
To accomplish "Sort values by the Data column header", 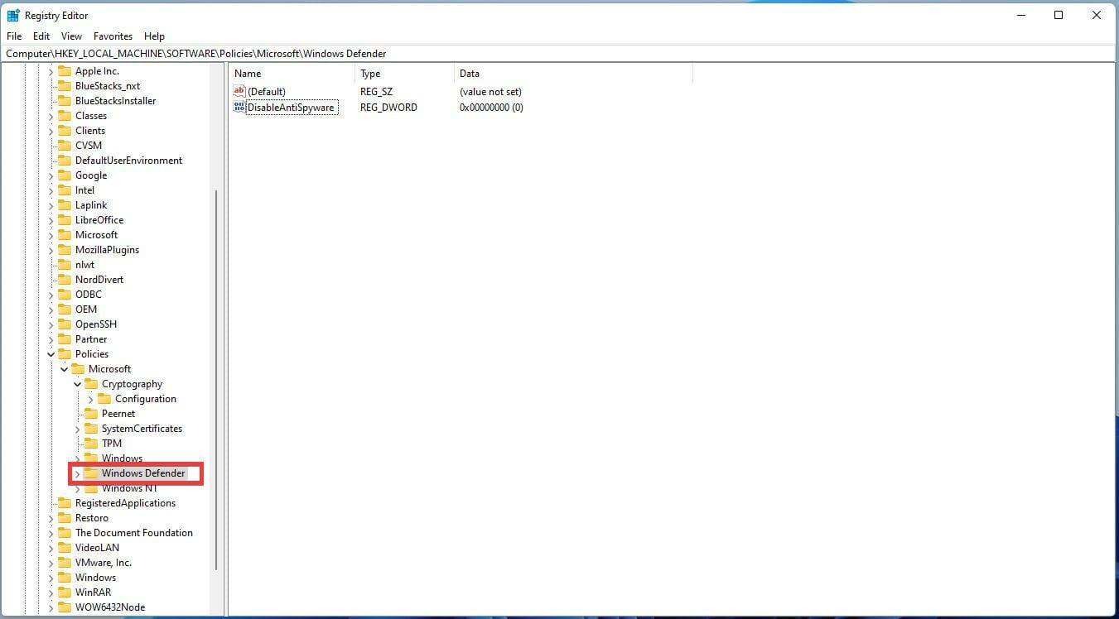I will point(573,74).
